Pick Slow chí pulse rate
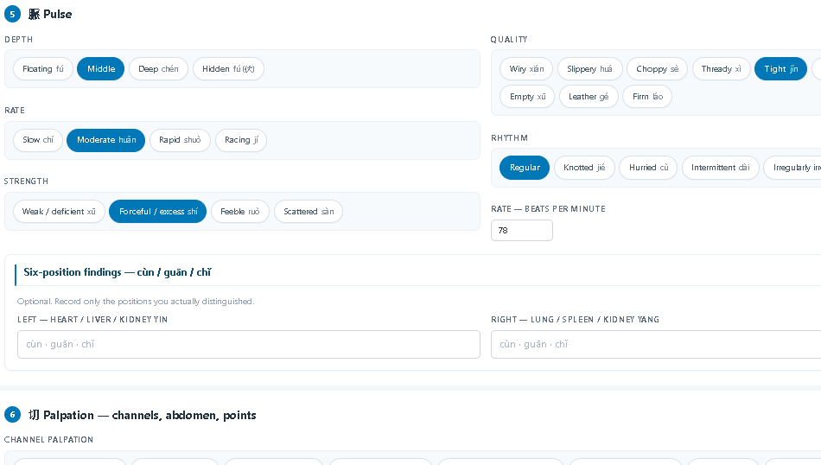This screenshot has height=465, width=821. [x=38, y=140]
